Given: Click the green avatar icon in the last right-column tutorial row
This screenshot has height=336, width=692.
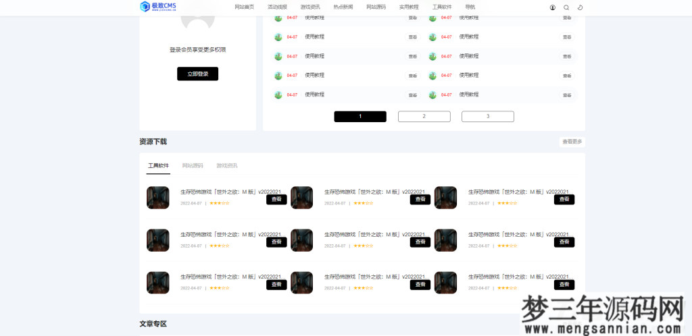Looking at the screenshot, I should click(432, 95).
